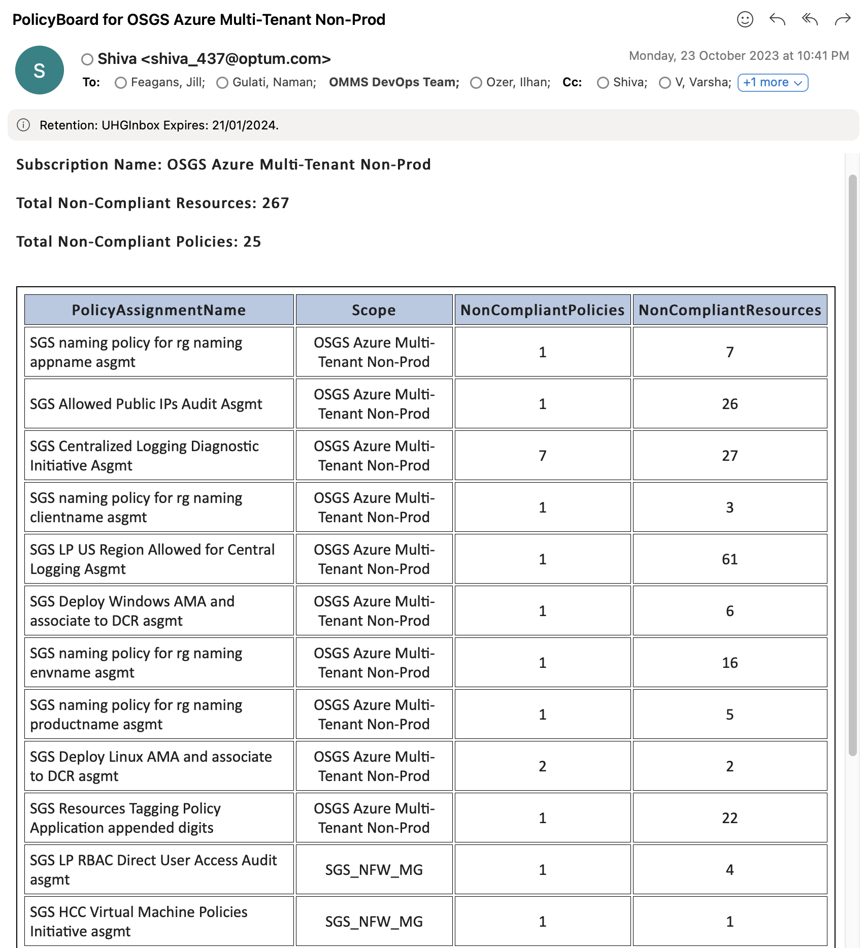Select the radio circle beside Feagans, Jill
Image resolution: width=866 pixels, height=948 pixels.
coord(120,83)
